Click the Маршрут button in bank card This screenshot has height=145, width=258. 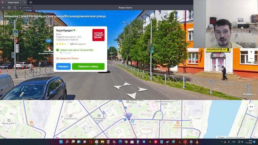pyautogui.click(x=63, y=66)
